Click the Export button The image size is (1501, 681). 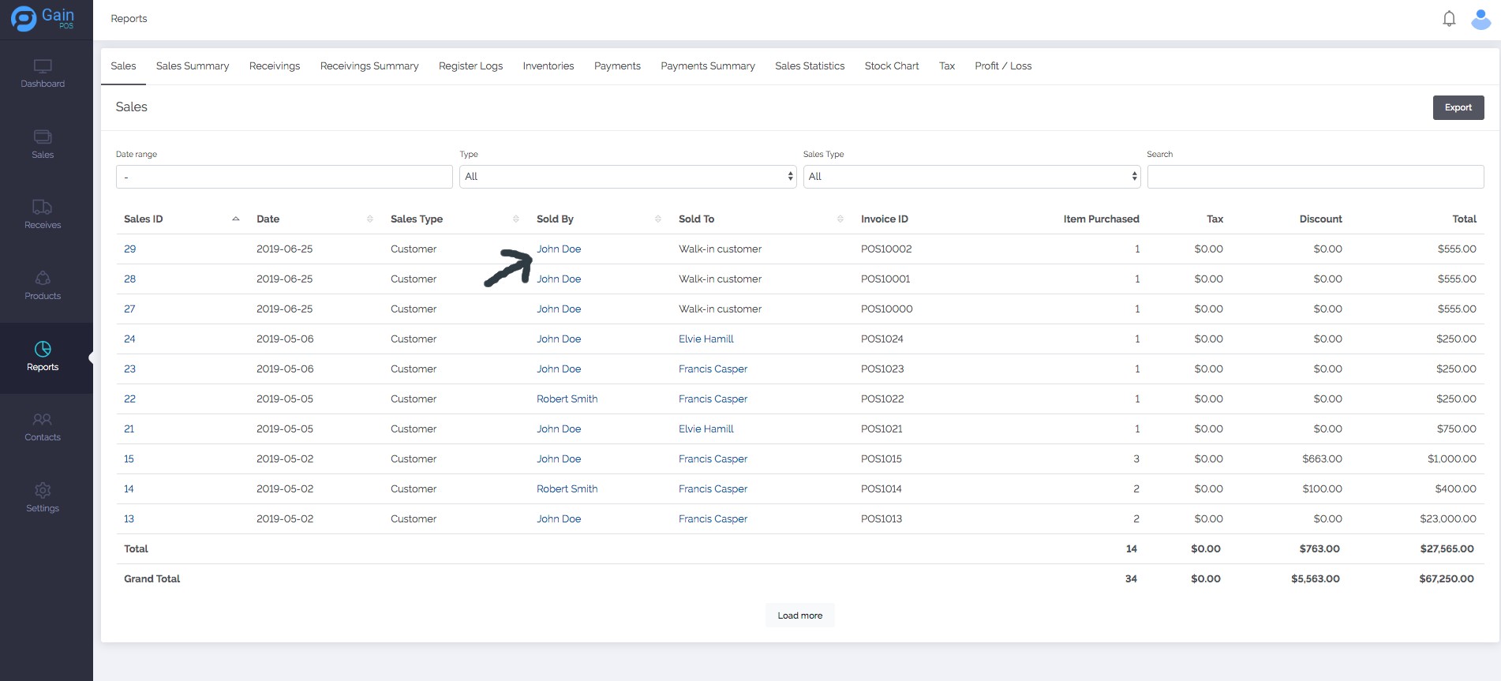pos(1458,108)
